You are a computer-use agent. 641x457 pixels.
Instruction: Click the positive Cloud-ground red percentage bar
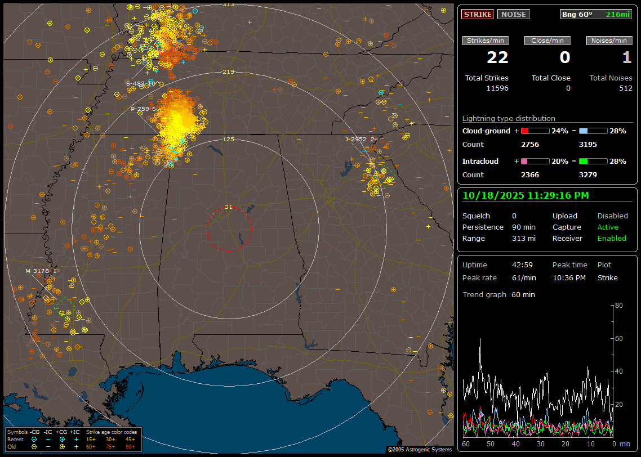click(535, 131)
